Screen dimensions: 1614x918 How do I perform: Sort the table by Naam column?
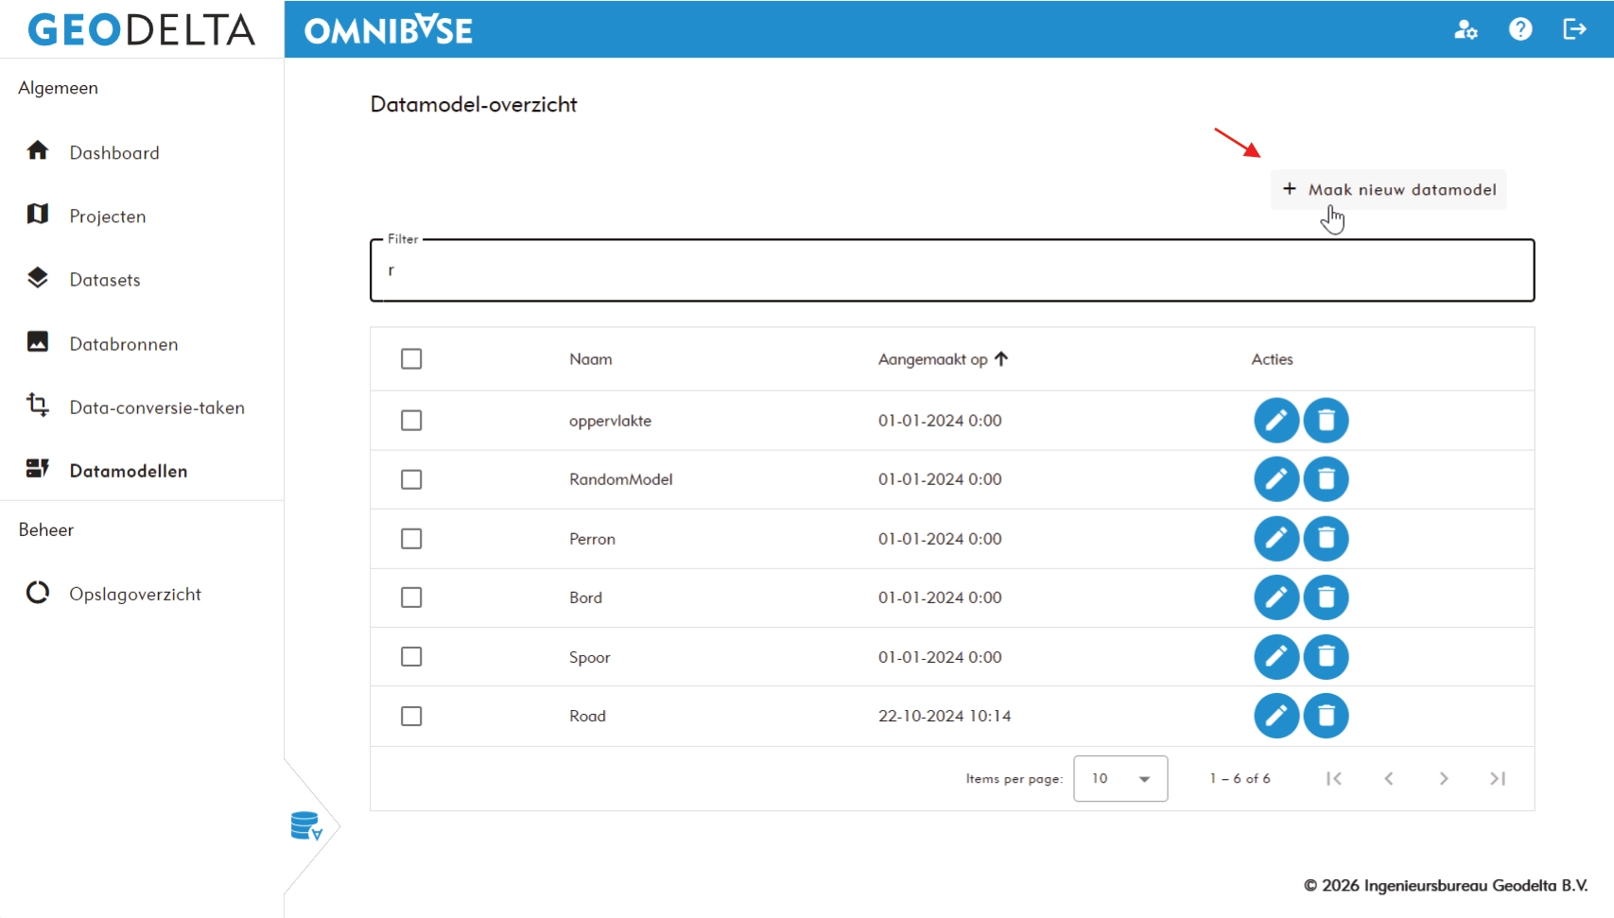[591, 359]
